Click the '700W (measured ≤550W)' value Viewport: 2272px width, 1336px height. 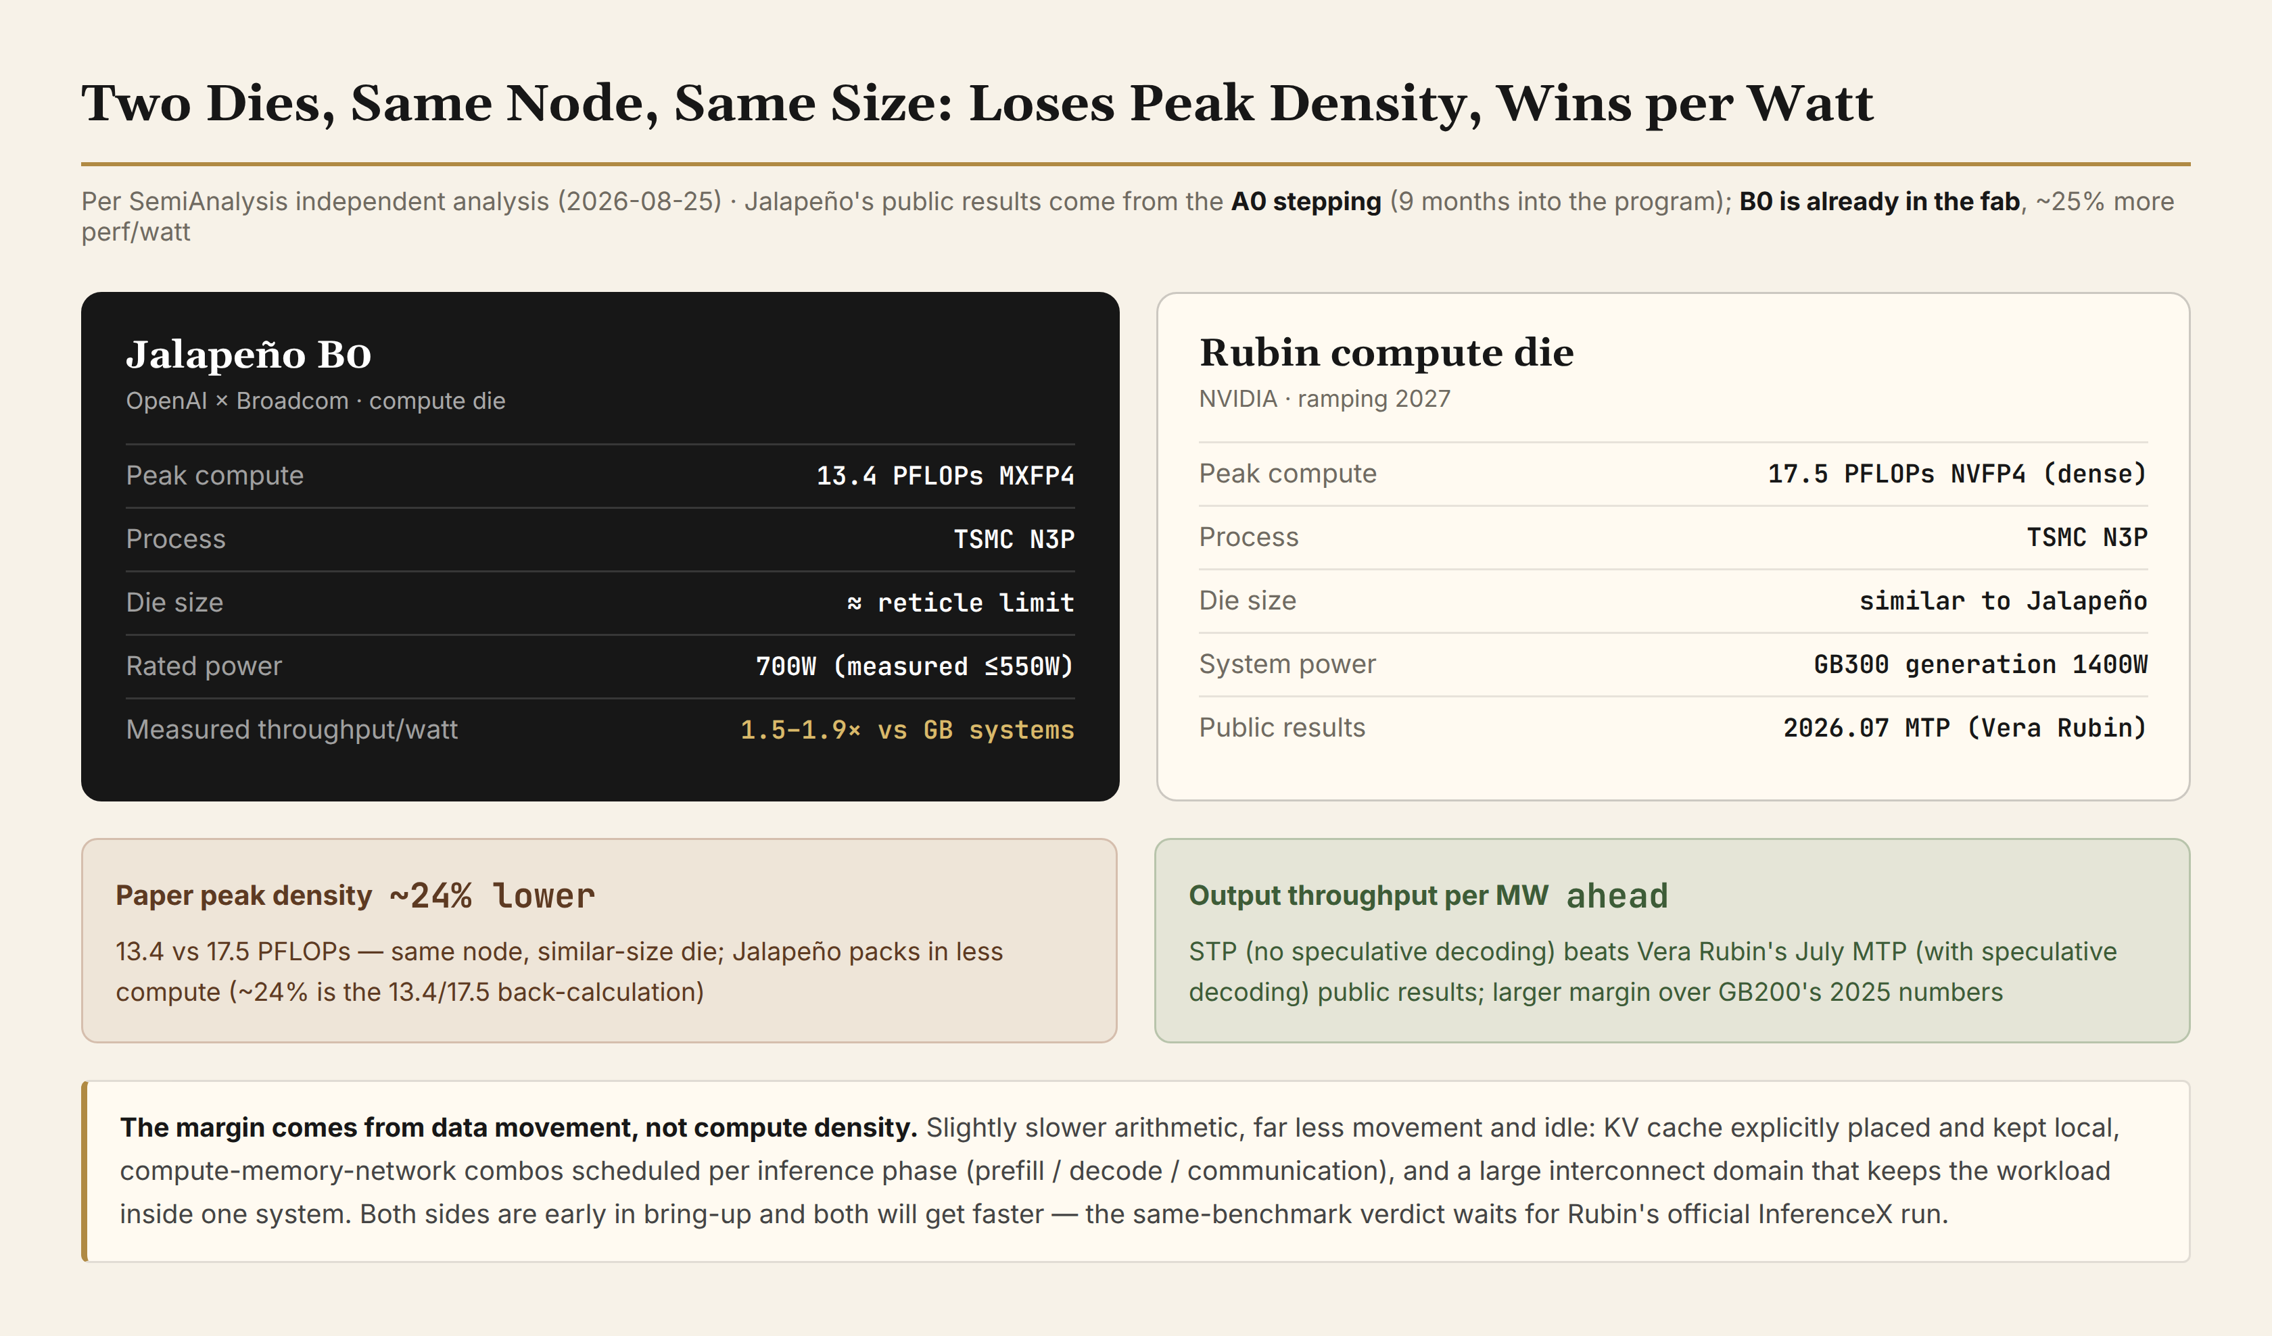pyautogui.click(x=914, y=666)
